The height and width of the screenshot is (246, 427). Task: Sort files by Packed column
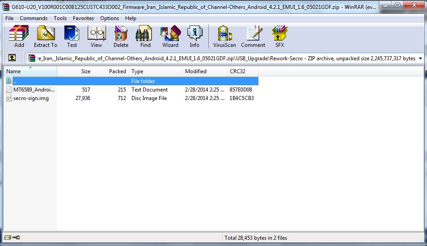[110, 71]
